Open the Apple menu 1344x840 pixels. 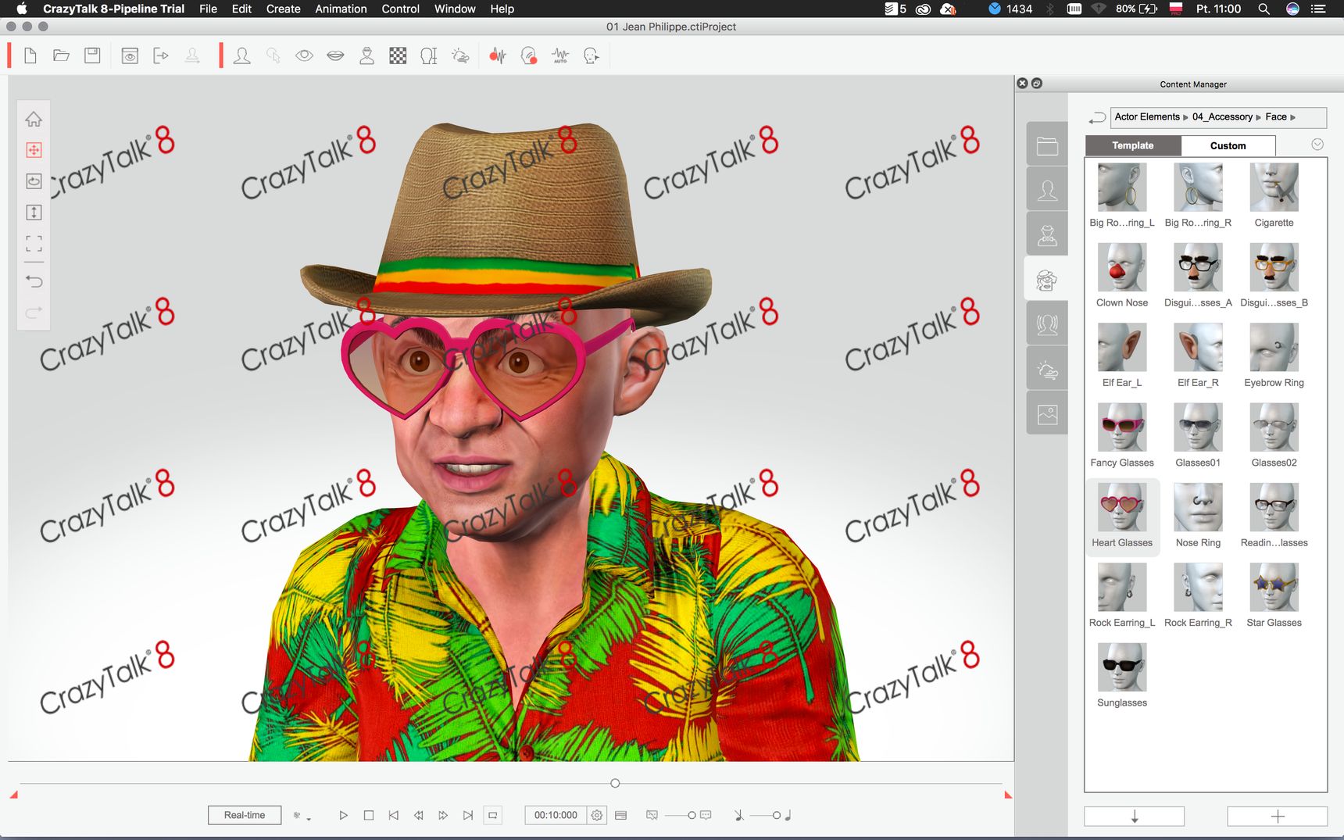pyautogui.click(x=21, y=9)
